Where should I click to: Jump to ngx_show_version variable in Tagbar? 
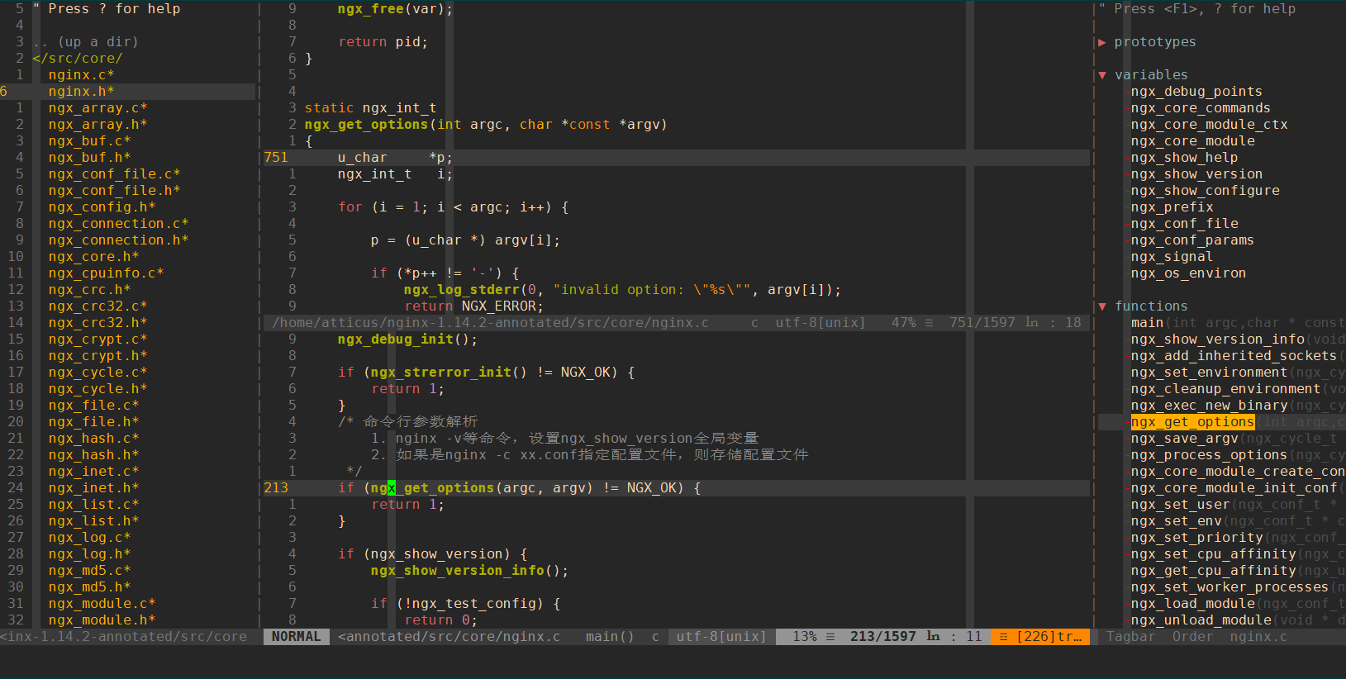point(1196,174)
